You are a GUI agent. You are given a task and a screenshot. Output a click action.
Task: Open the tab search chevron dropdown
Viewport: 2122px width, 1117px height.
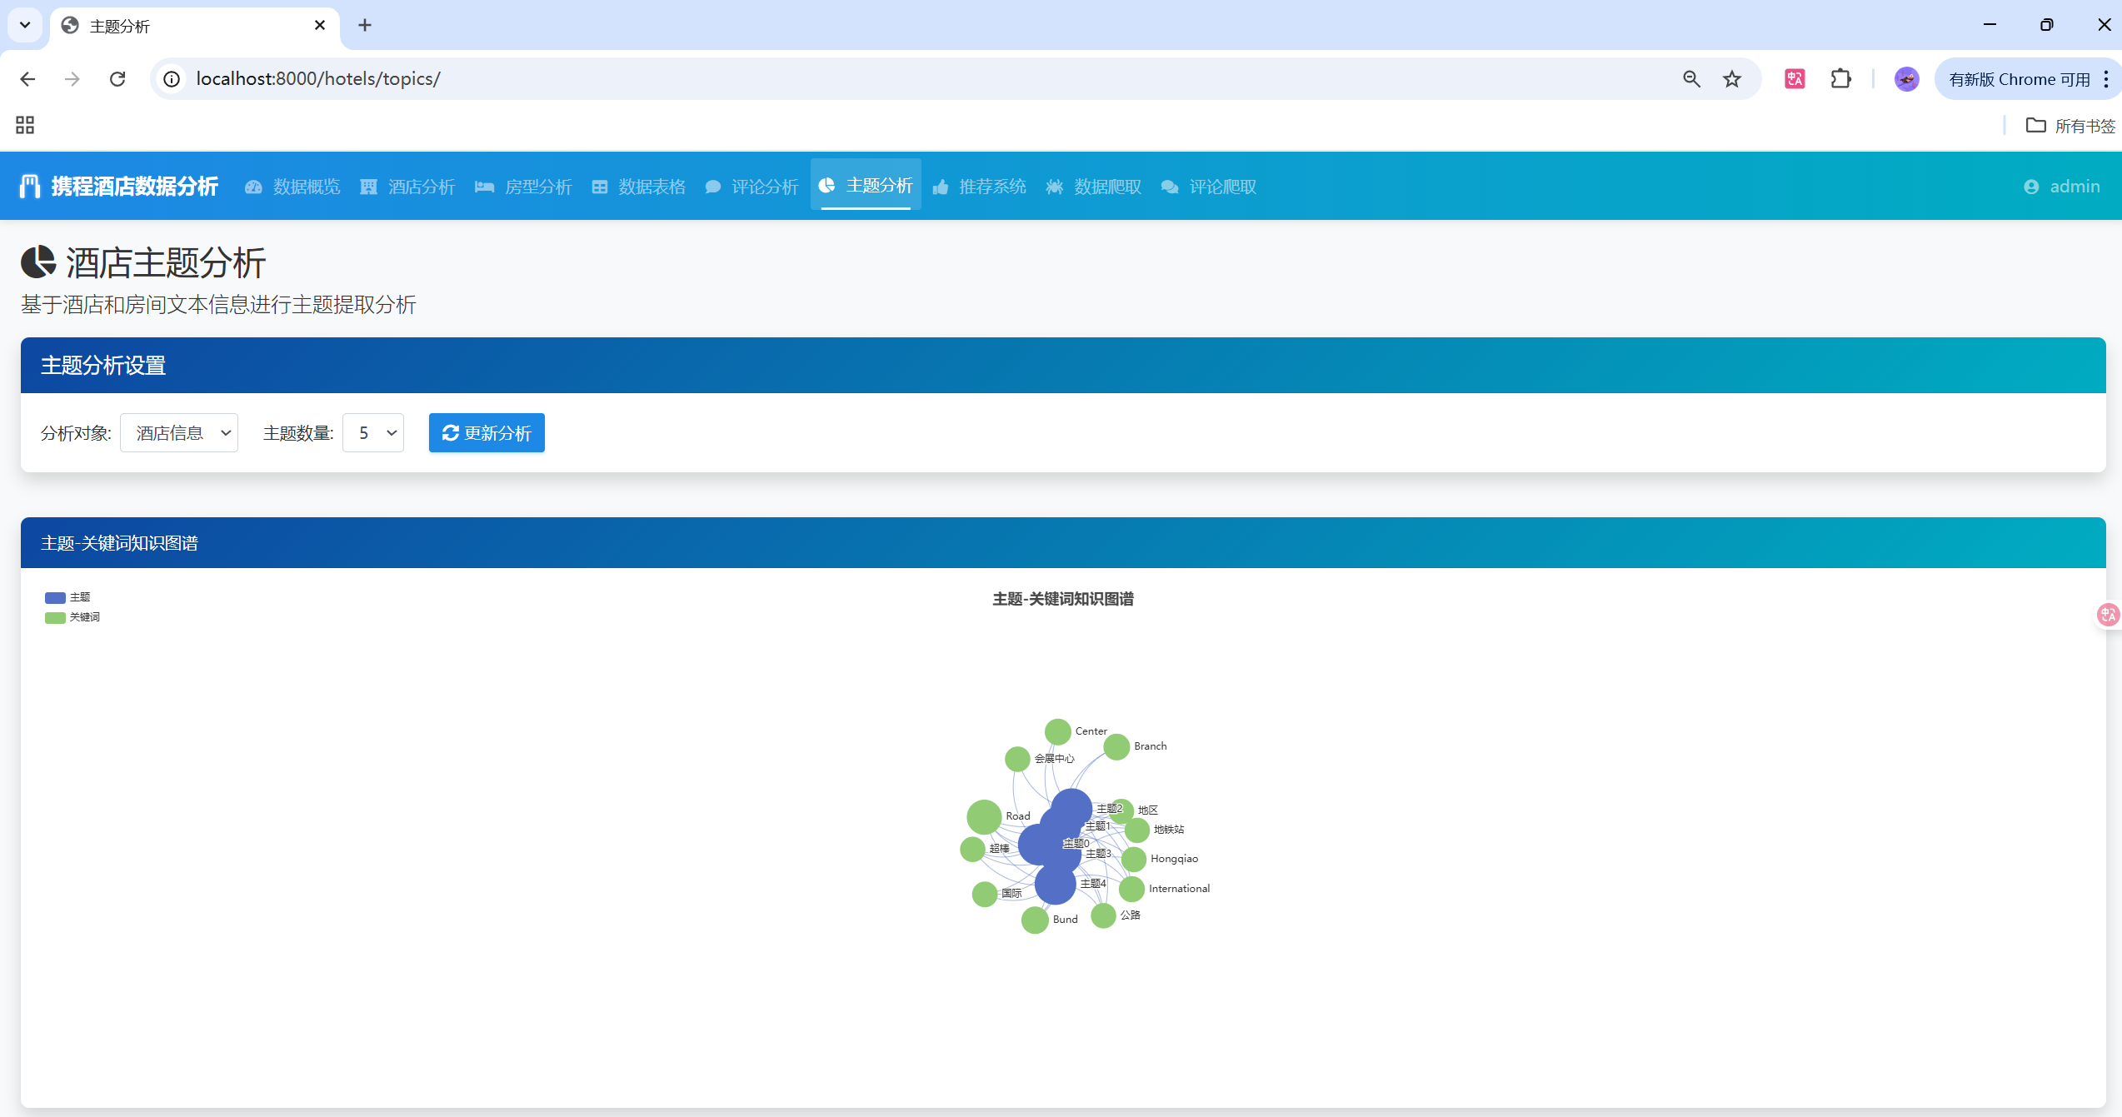[x=25, y=25]
